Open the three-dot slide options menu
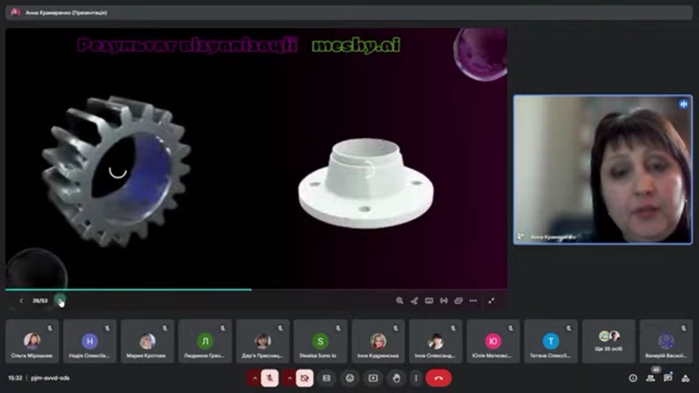699x393 pixels. [x=473, y=301]
